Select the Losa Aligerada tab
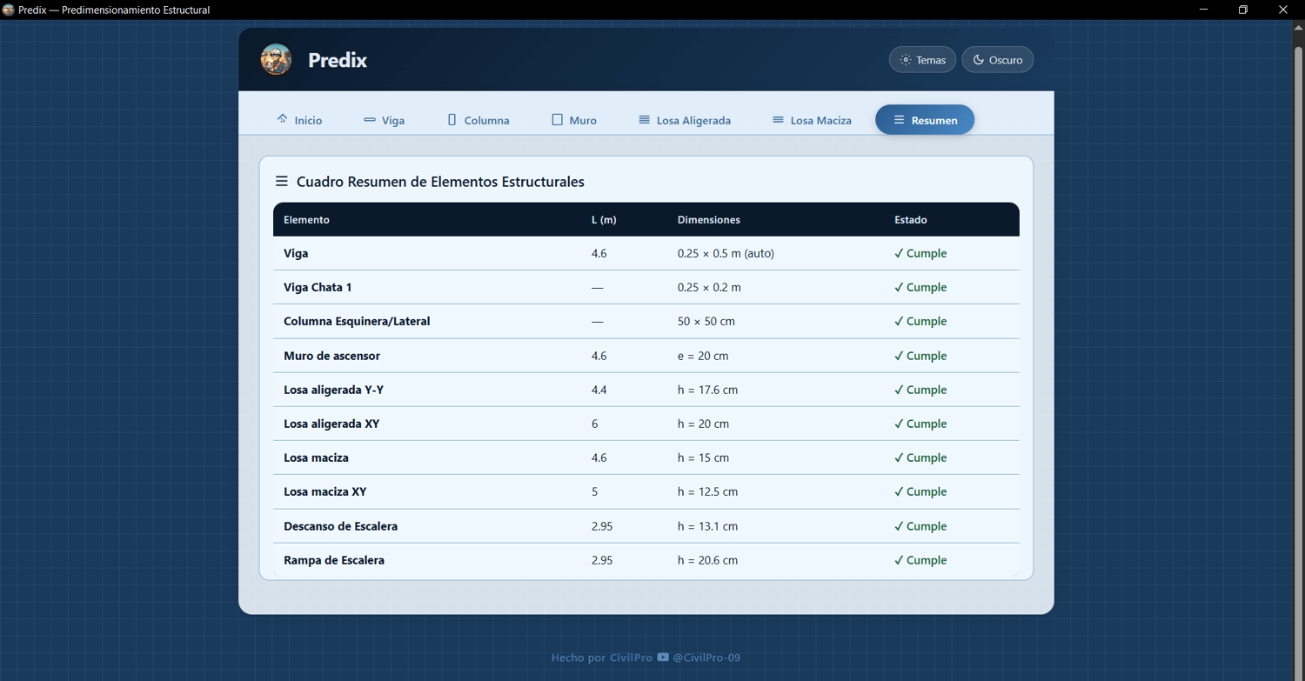 (x=684, y=120)
